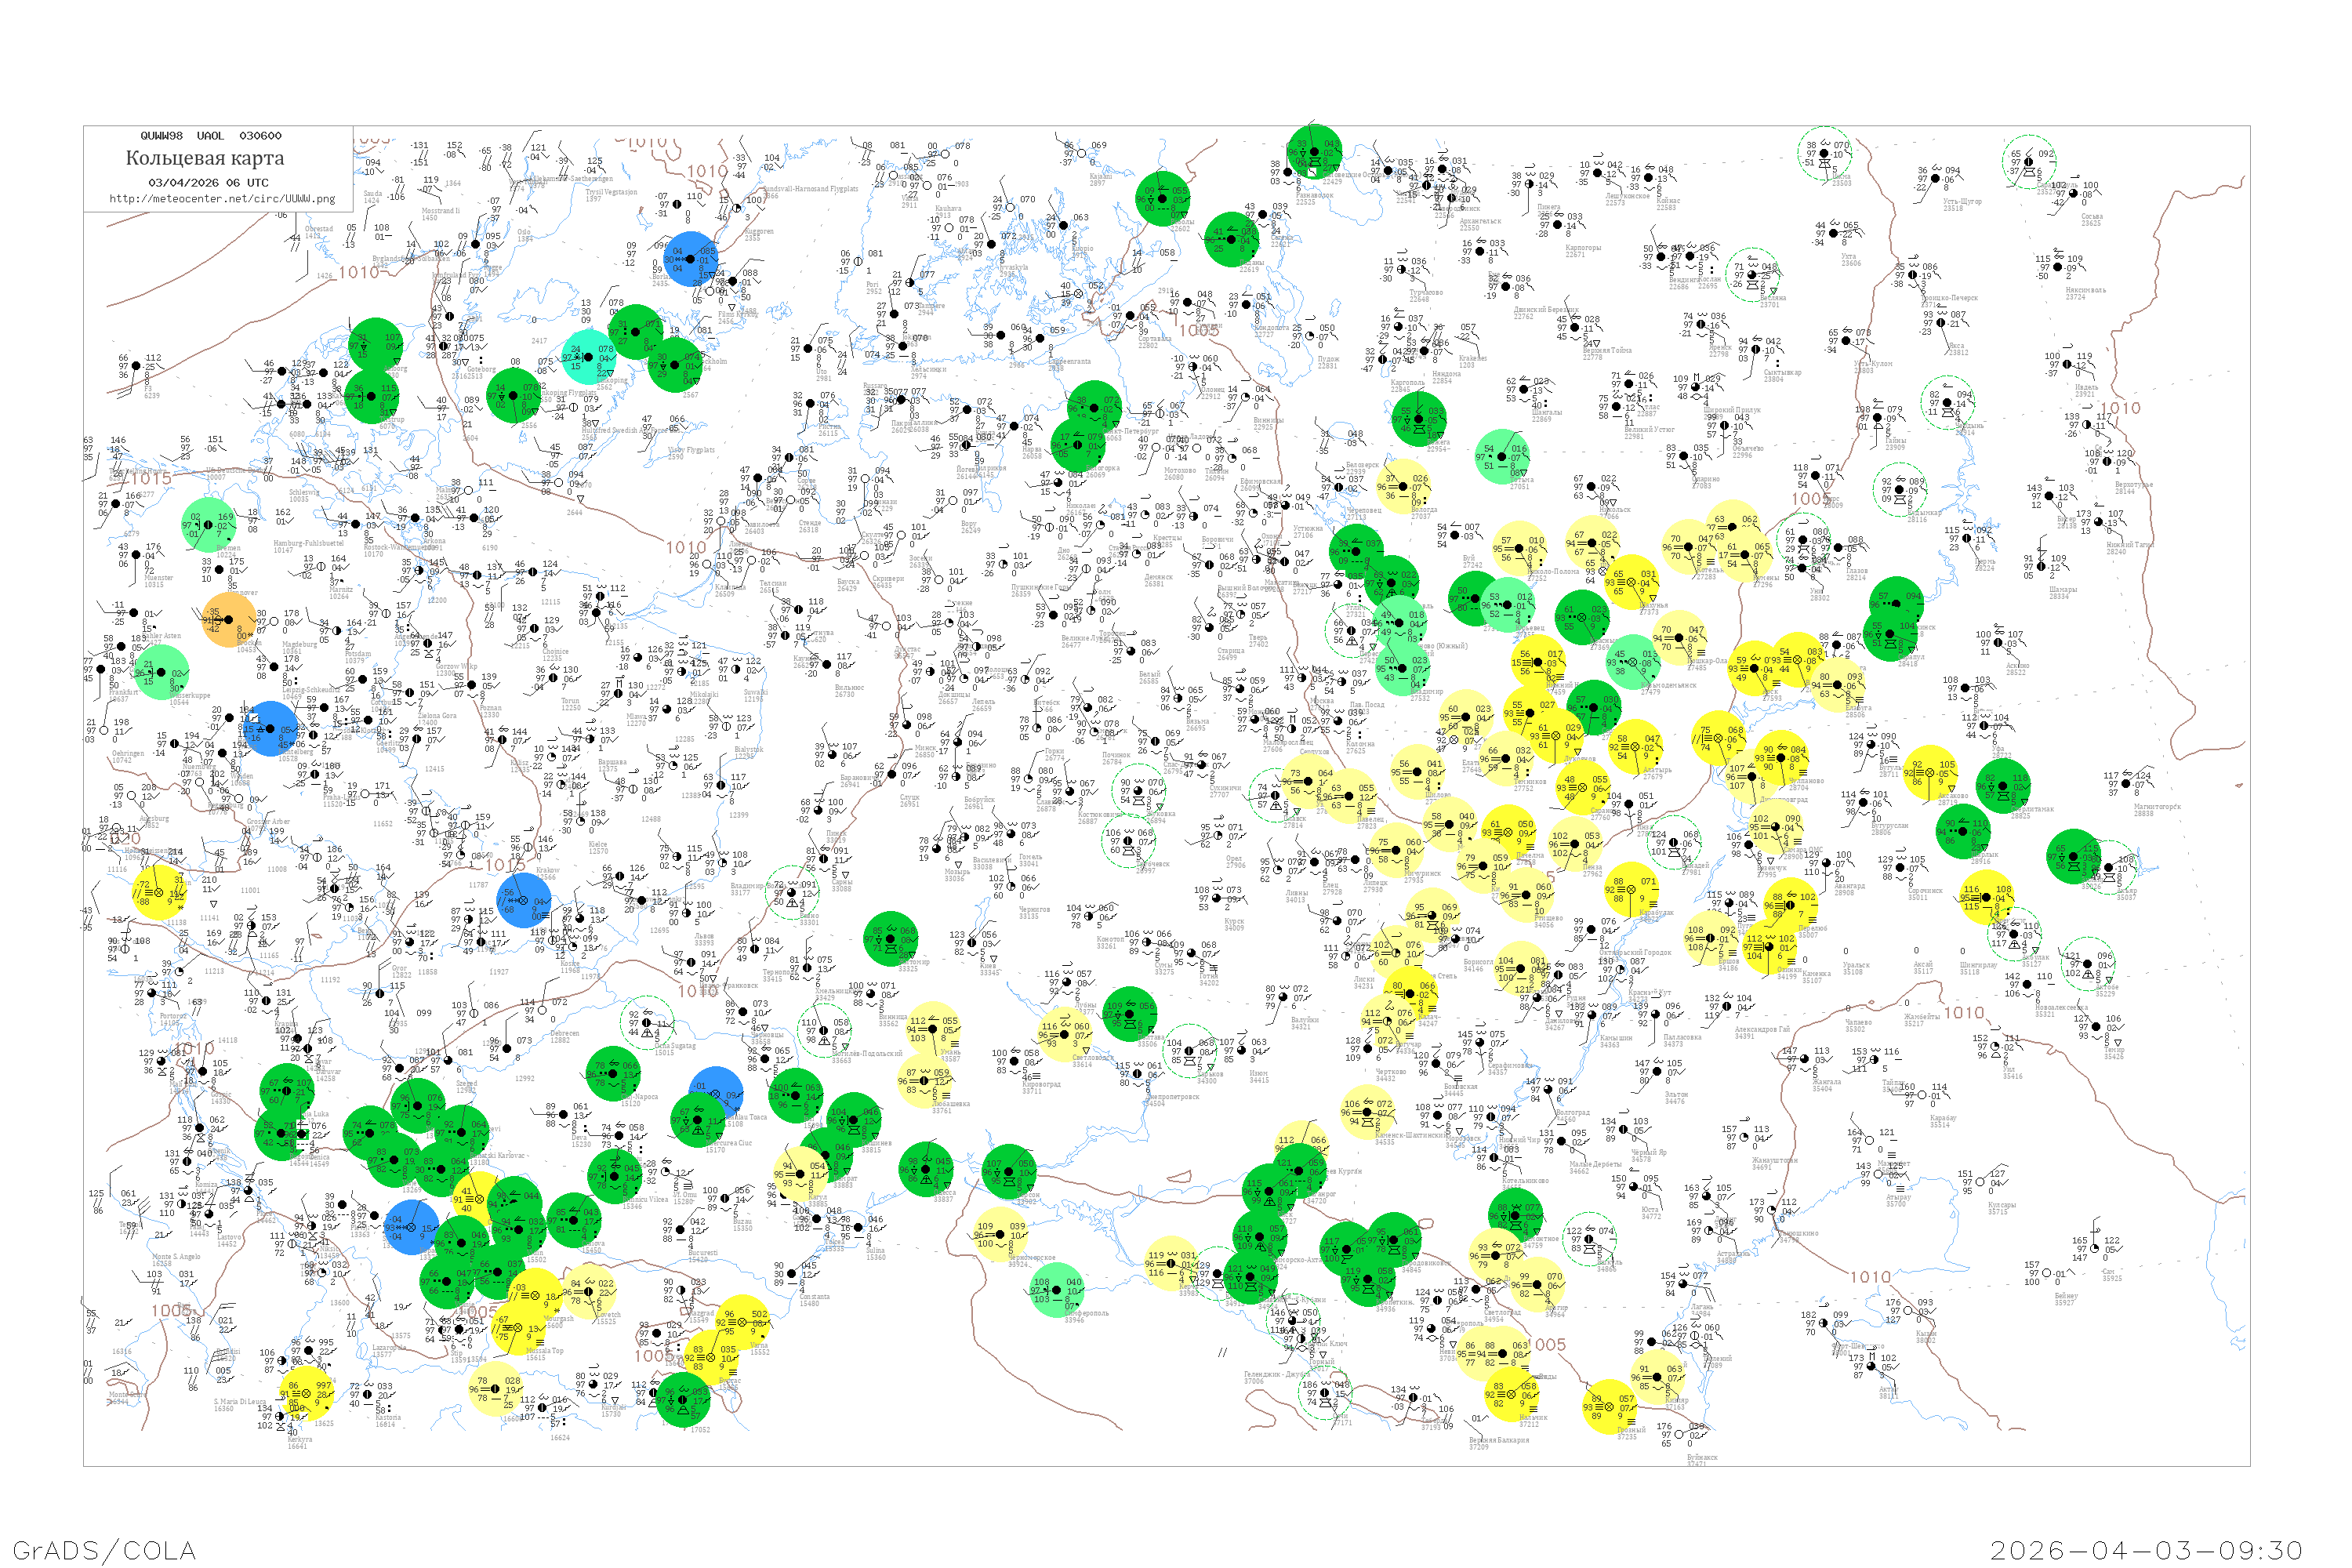
Task: Click the blue station marker near Krakow
Action: 524,900
